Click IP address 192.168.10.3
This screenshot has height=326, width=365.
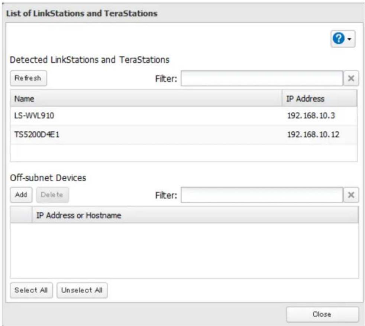click(x=311, y=115)
